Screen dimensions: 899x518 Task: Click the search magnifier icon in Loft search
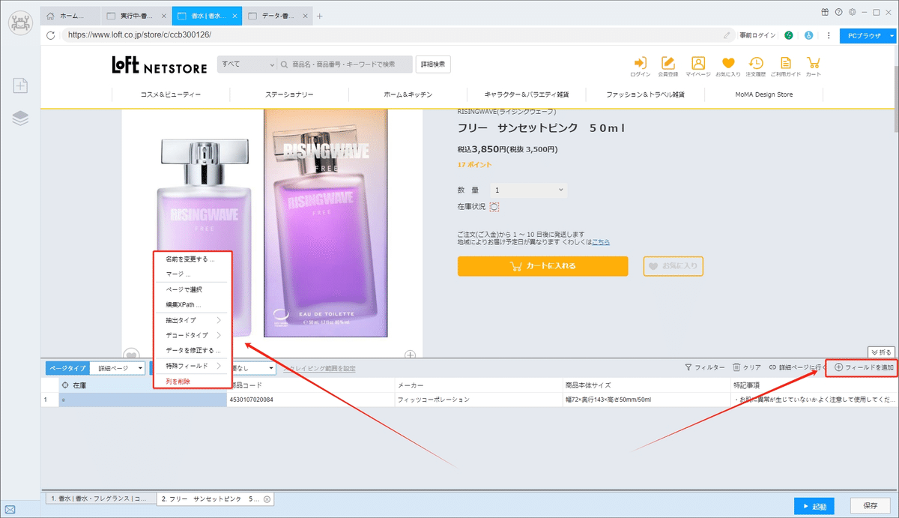coord(285,64)
